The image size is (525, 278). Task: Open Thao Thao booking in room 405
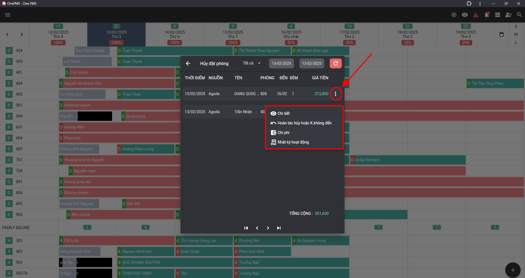pyautogui.click(x=146, y=94)
